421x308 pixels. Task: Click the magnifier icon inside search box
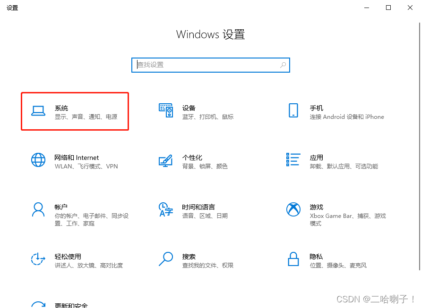point(283,65)
